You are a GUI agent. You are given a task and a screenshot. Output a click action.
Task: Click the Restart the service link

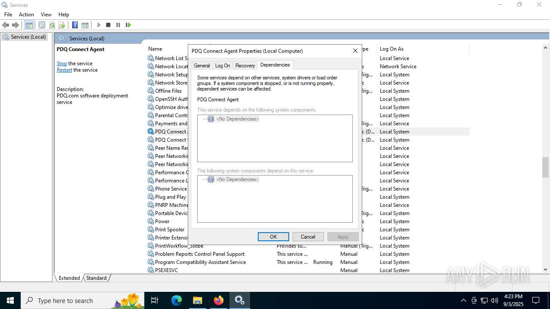click(x=64, y=70)
